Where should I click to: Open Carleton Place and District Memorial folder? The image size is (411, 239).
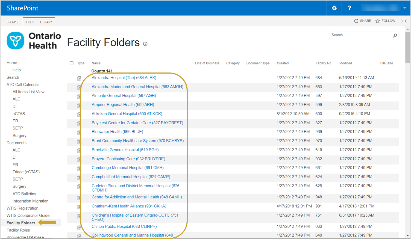[136, 188]
